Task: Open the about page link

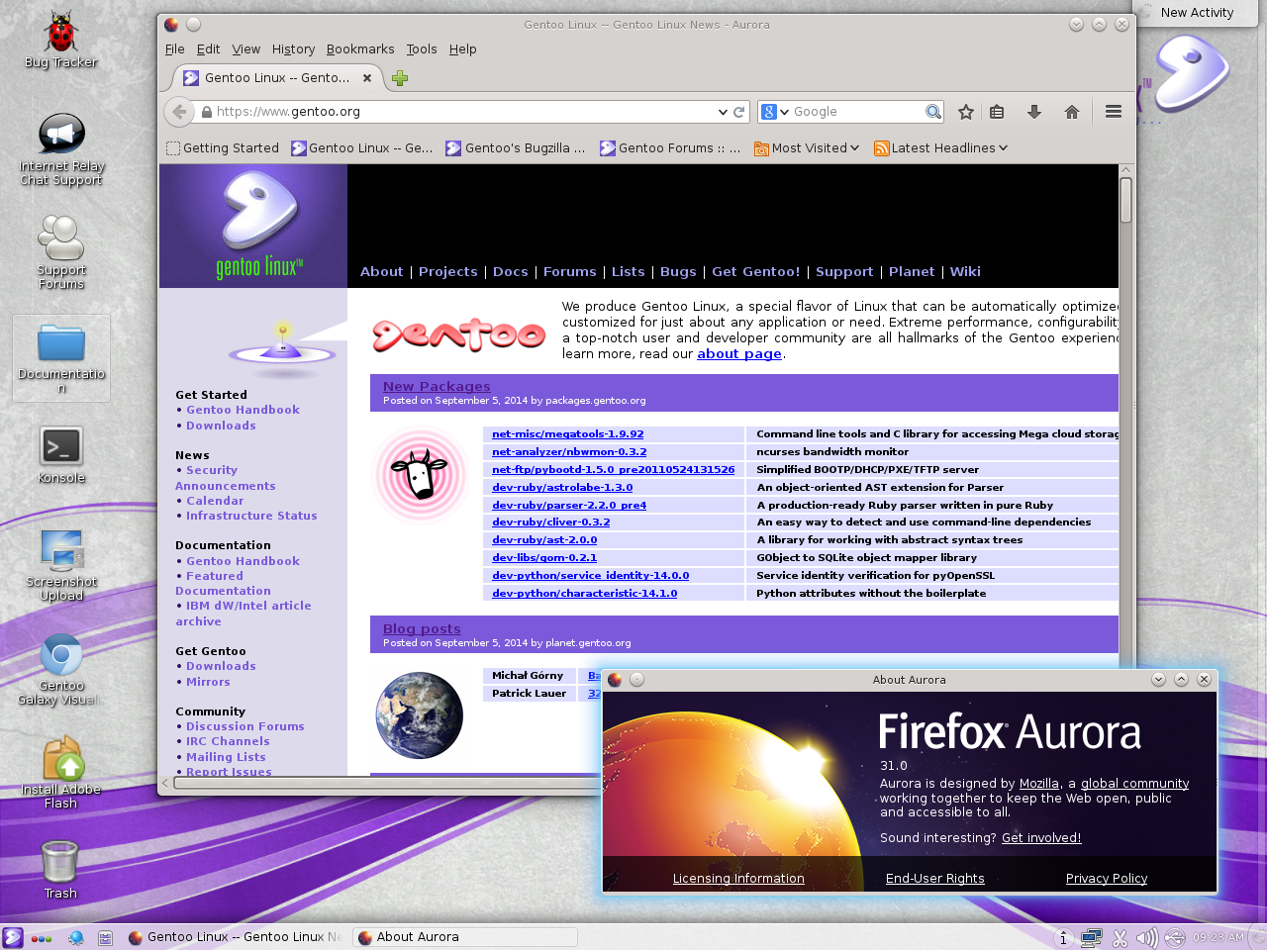Action: pos(739,354)
